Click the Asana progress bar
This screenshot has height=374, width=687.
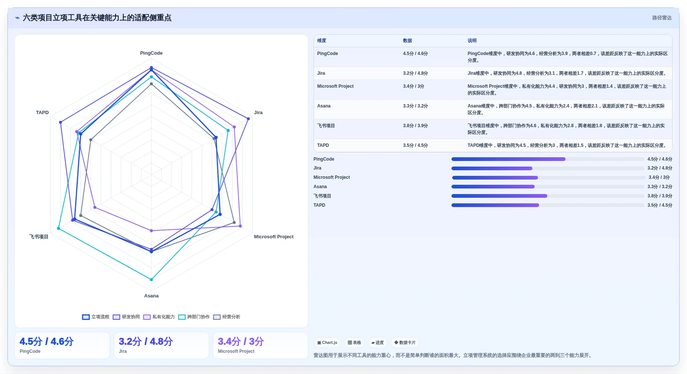548,187
